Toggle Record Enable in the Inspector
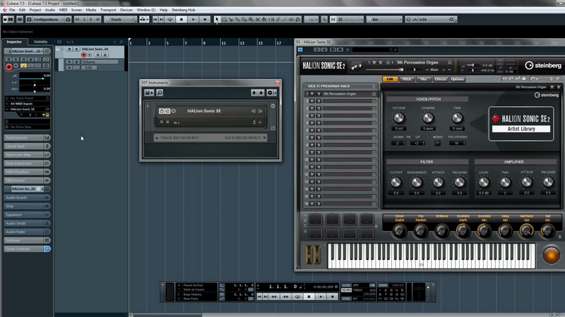The height and width of the screenshot is (317, 565). pyautogui.click(x=8, y=67)
